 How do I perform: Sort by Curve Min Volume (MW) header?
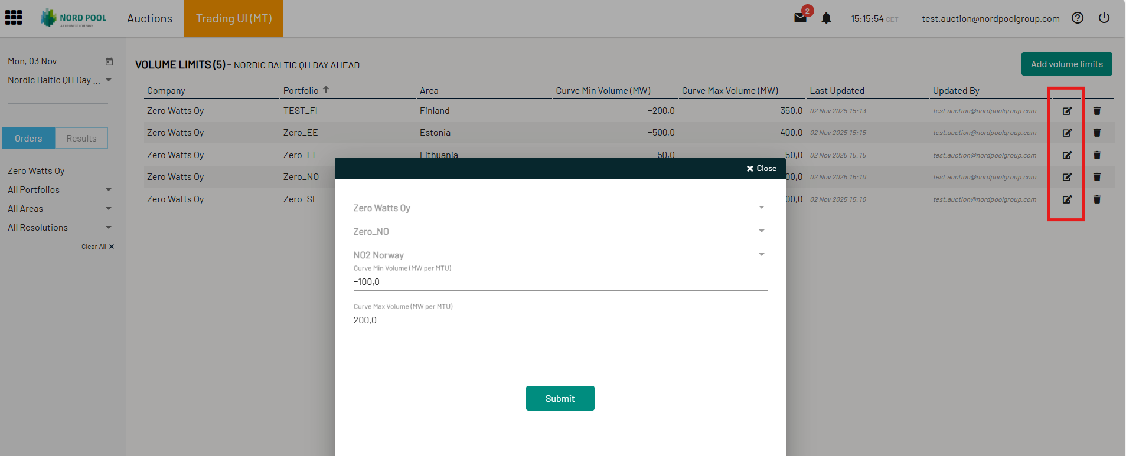603,91
